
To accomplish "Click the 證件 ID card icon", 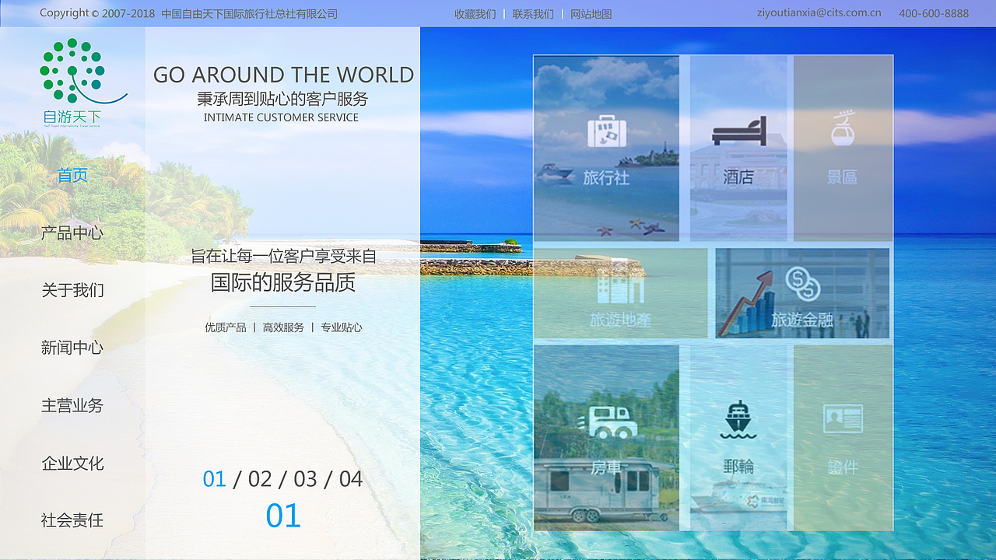I will (x=841, y=418).
